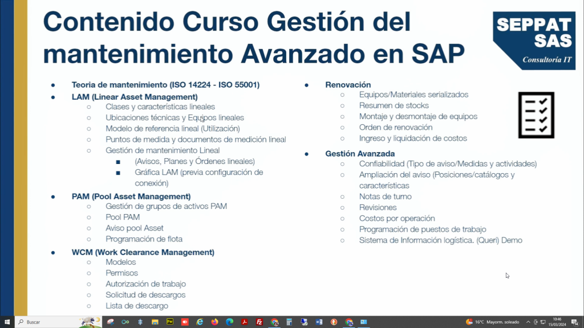Open the blue window app at the taskbar's end
The height and width of the screenshot is (328, 584).
(363, 322)
